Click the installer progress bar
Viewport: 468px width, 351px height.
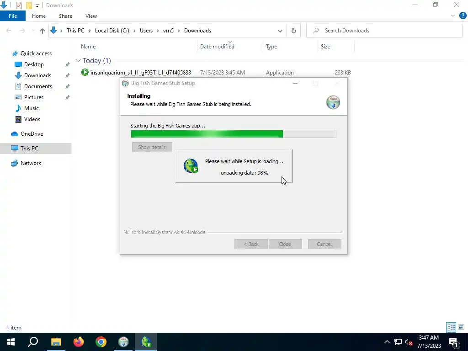coord(234,134)
